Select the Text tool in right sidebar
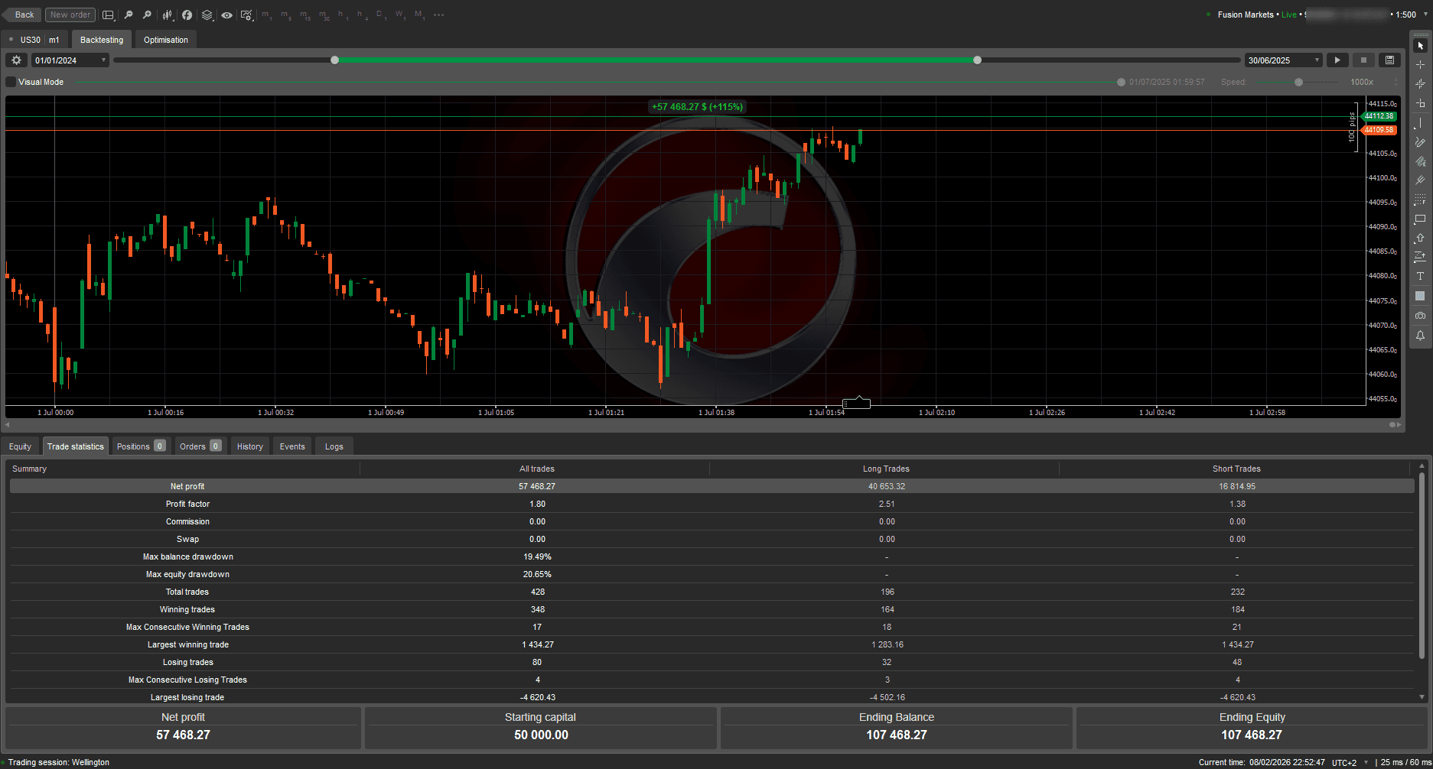The height and width of the screenshot is (769, 1433). click(1420, 276)
